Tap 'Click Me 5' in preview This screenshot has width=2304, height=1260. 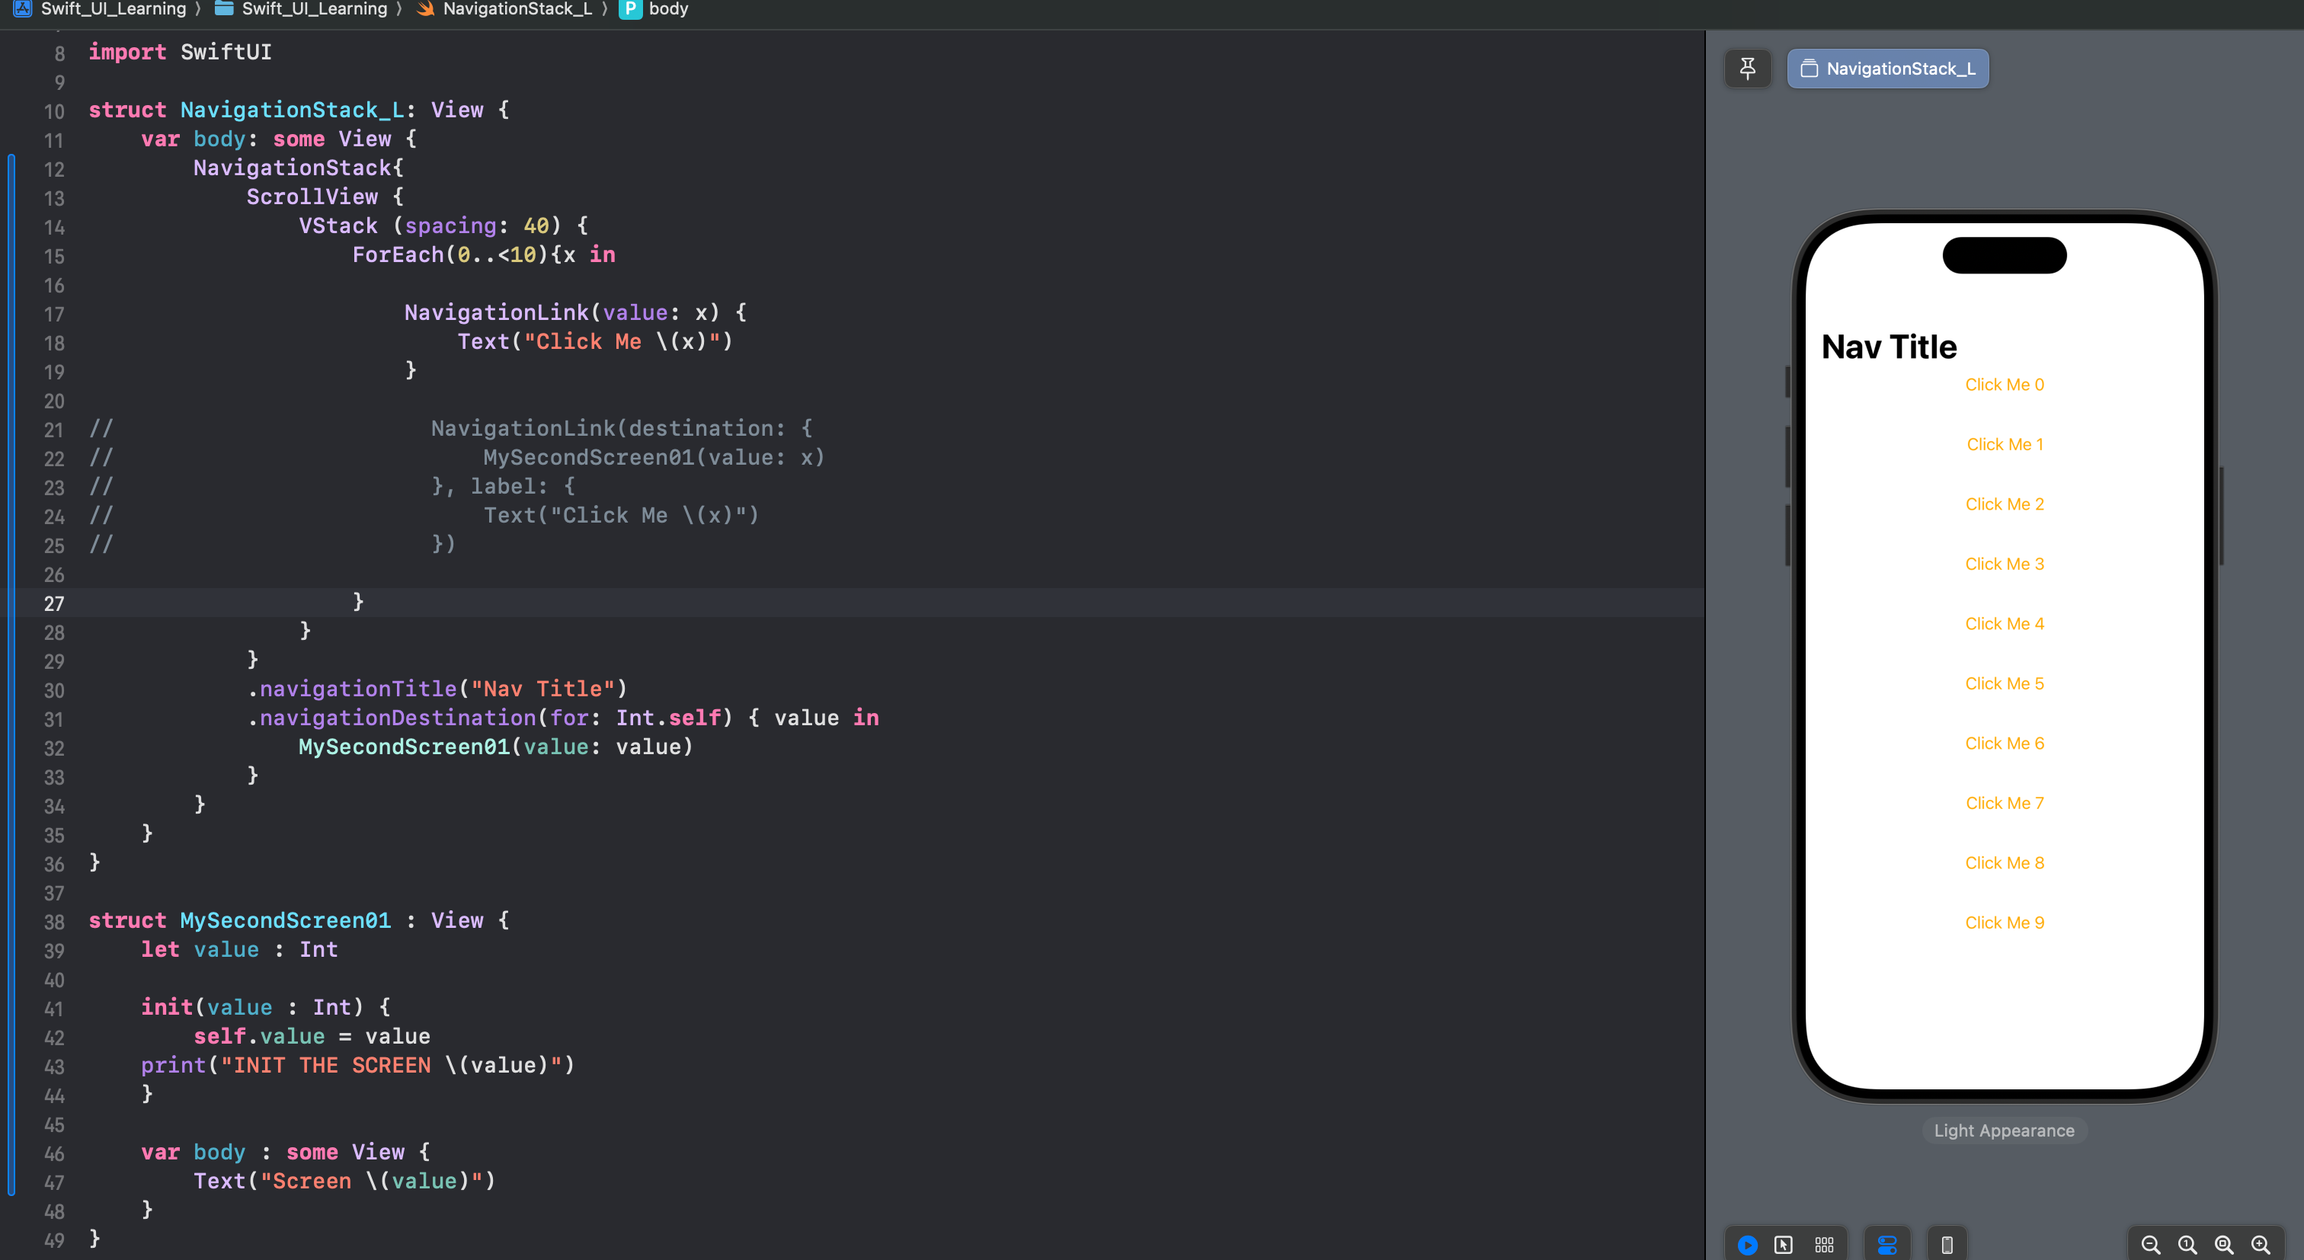pyautogui.click(x=2004, y=684)
